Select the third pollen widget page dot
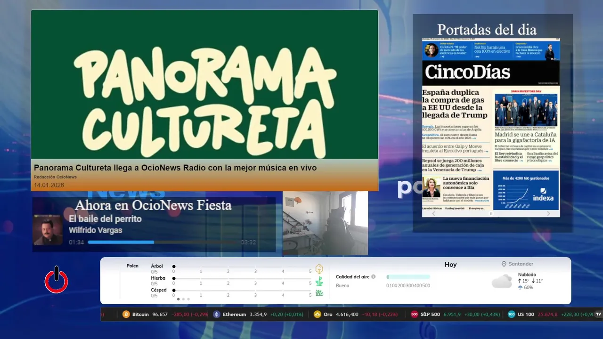603x339 pixels. tap(188, 299)
